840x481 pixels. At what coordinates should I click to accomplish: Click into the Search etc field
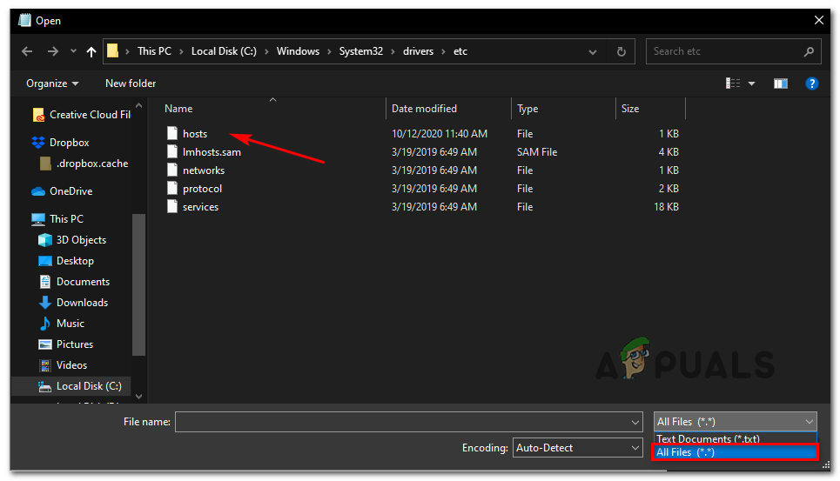733,51
